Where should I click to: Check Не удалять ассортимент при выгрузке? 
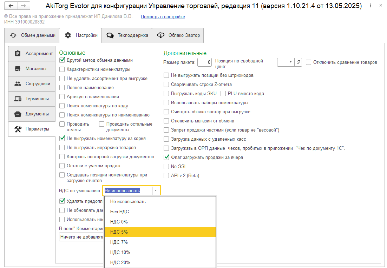click(62, 79)
